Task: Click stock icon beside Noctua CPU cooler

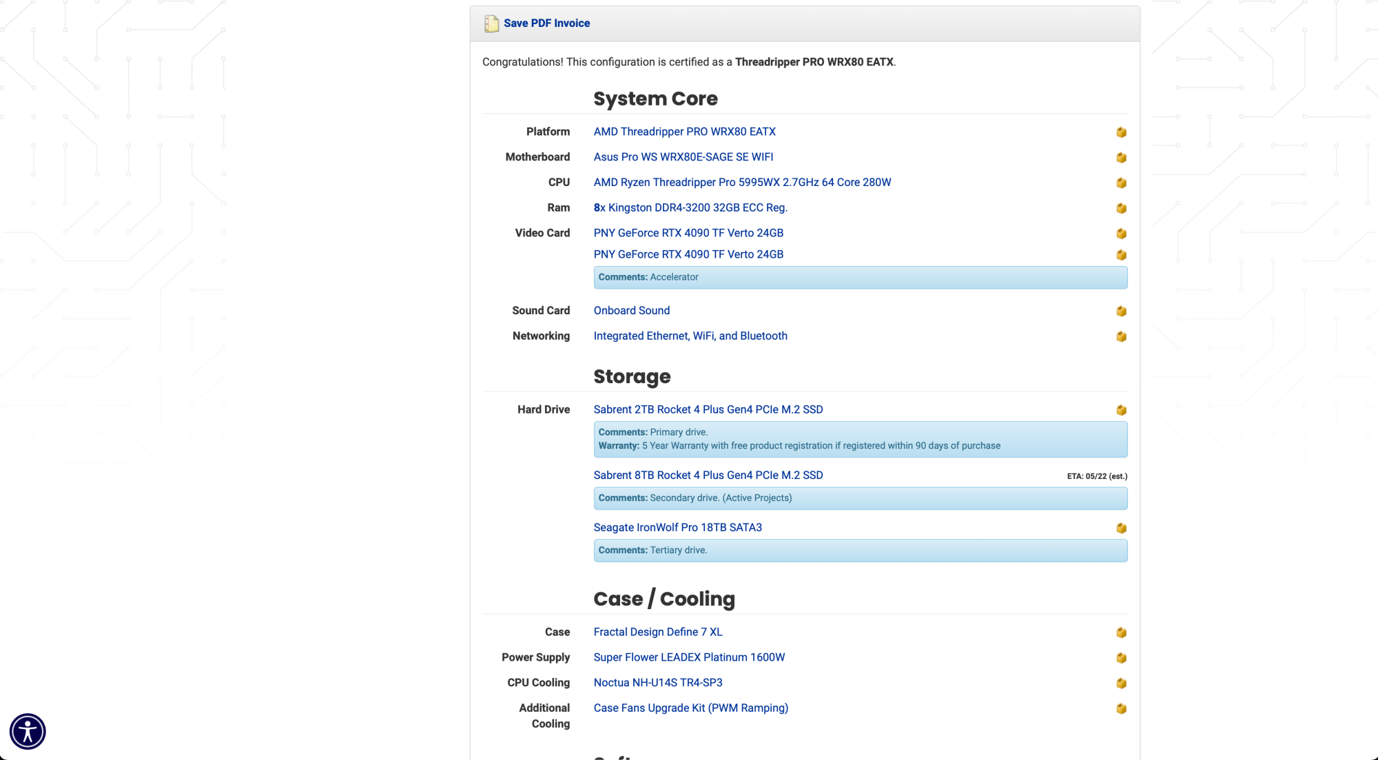Action: tap(1121, 684)
